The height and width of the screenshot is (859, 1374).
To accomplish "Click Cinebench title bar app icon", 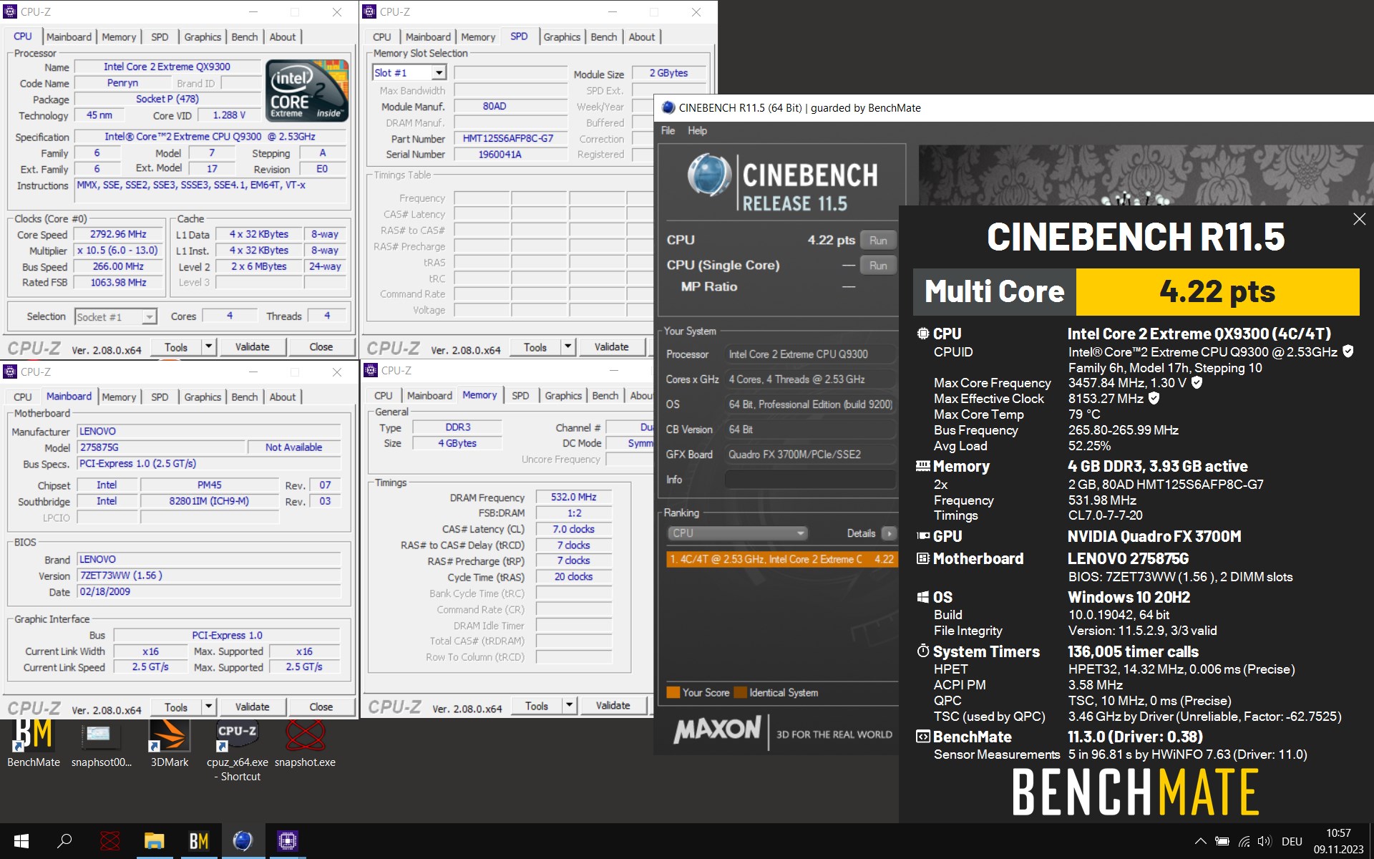I will click(668, 107).
